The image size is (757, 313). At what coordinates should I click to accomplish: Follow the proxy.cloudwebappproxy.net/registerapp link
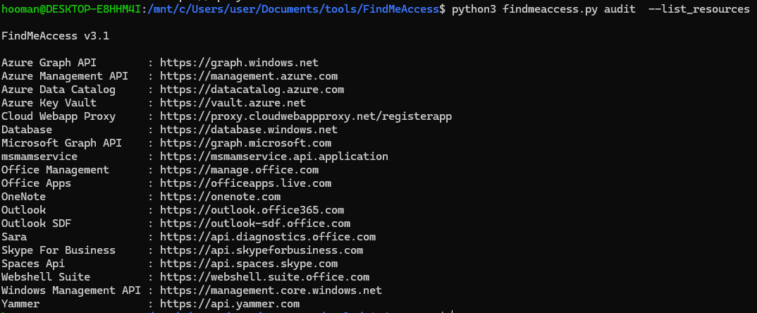306,116
